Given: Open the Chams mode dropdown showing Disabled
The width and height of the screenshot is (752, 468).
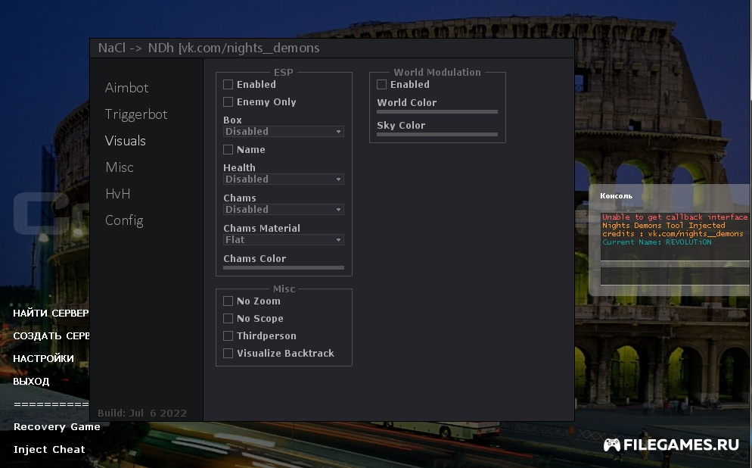Looking at the screenshot, I should click(284, 209).
